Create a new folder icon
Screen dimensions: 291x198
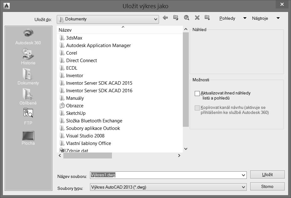pos(207,18)
